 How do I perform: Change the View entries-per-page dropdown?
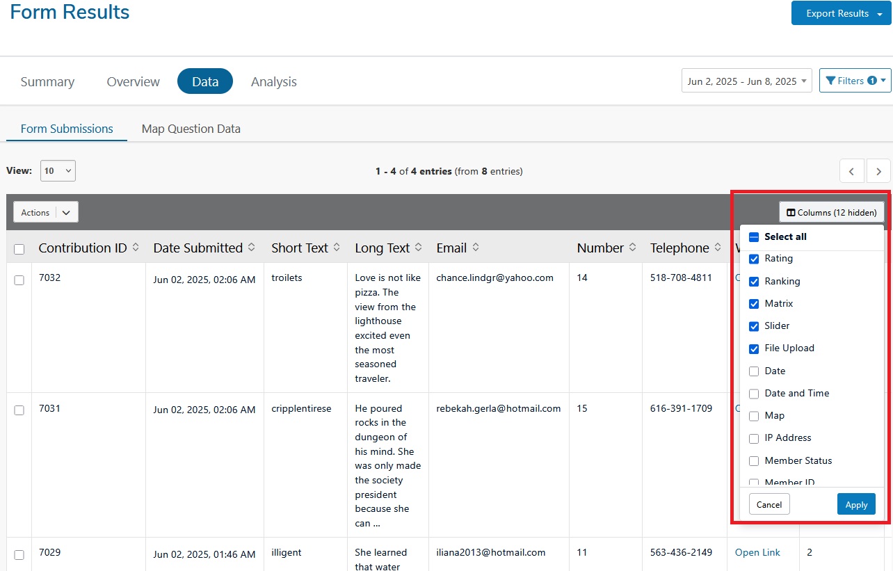pyautogui.click(x=58, y=170)
